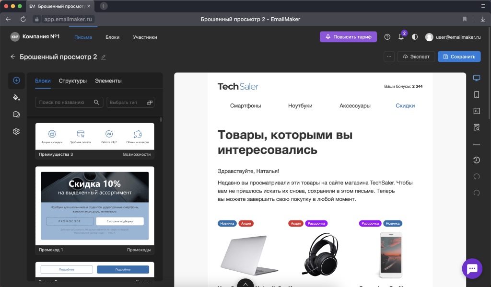491x287 pixels.
Task: Click the Промокоды category label
Action: (139, 250)
